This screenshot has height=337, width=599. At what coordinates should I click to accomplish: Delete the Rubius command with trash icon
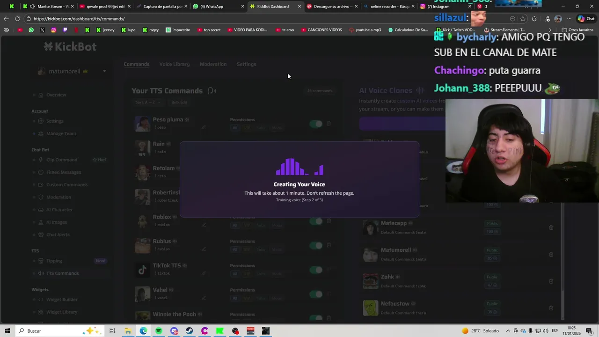point(329,245)
